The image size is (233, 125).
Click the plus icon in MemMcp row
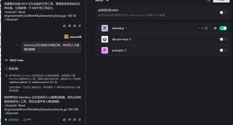point(206,28)
